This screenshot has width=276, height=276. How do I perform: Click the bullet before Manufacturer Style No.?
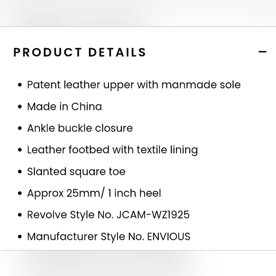pos(20,237)
